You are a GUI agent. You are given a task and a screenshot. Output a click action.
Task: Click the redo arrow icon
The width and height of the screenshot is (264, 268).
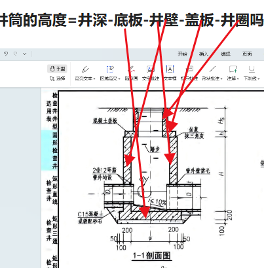tap(15, 54)
